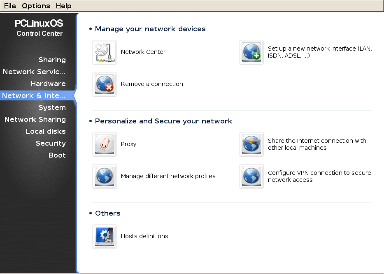Open the Network Sharing section
Screen dimensions: 384x274
[35, 119]
